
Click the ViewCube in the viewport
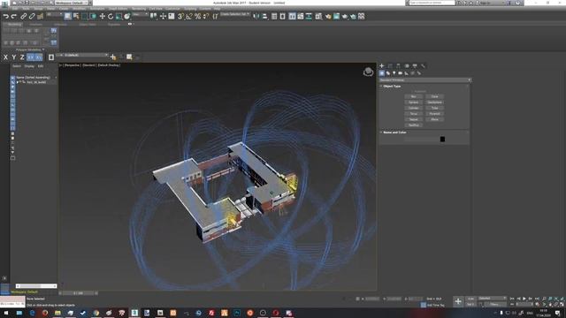[368, 72]
